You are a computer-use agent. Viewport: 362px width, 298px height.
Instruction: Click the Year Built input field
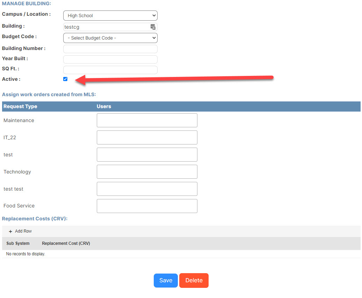tap(110, 59)
